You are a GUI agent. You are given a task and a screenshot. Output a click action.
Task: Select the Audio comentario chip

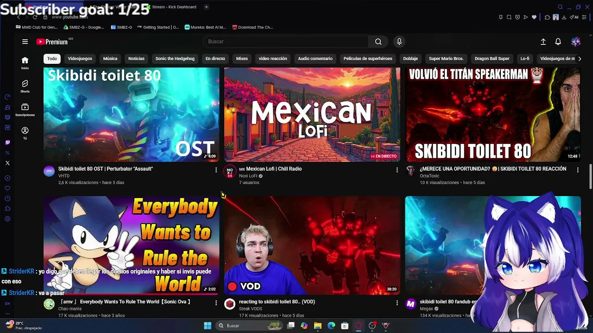coord(315,59)
